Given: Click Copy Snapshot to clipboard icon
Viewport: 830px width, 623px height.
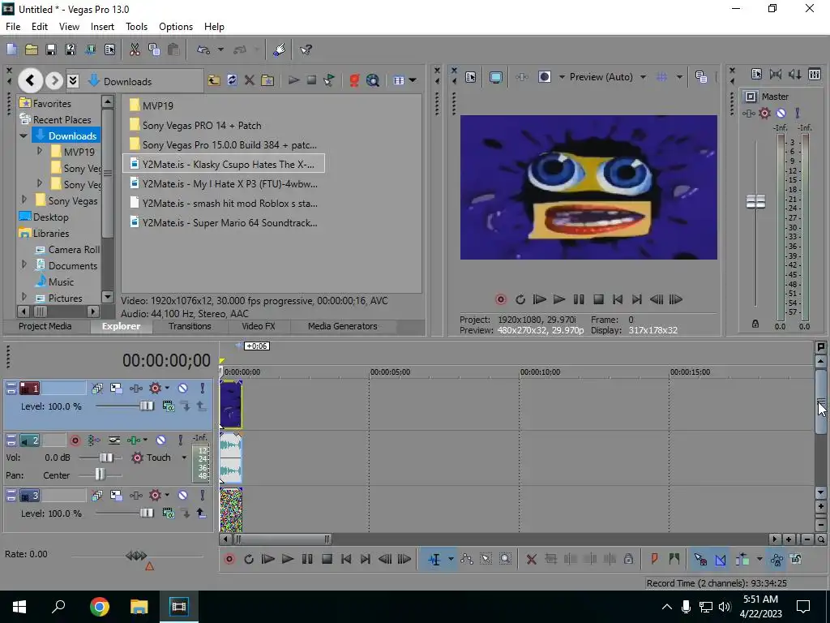Looking at the screenshot, I should tap(701, 77).
